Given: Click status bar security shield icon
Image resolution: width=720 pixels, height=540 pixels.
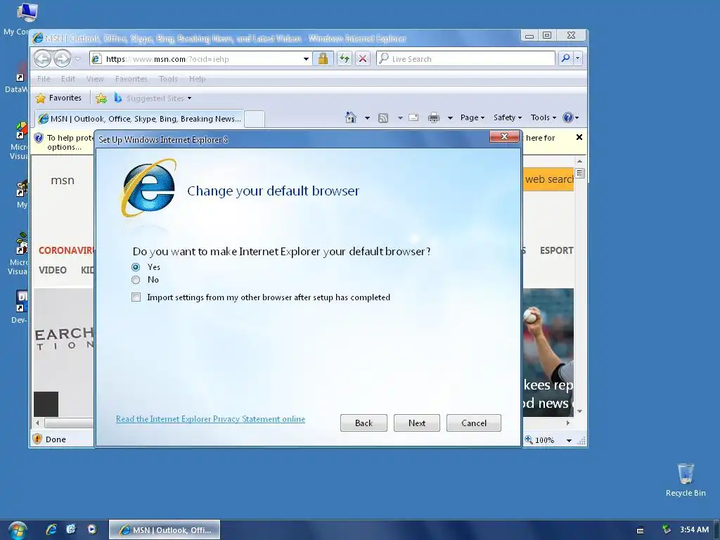Looking at the screenshot, I should 38,439.
